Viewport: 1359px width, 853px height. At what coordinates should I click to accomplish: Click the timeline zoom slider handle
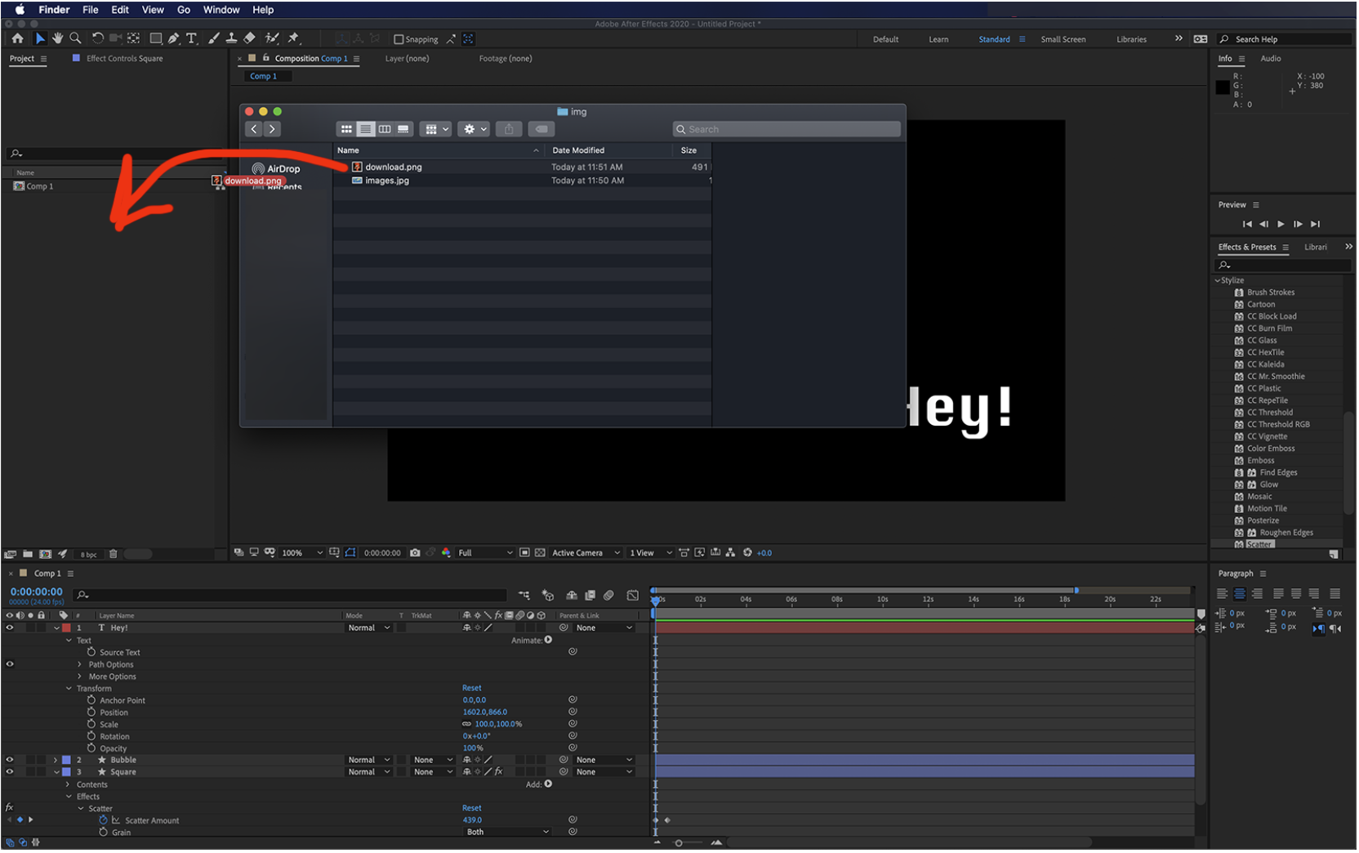(x=679, y=843)
